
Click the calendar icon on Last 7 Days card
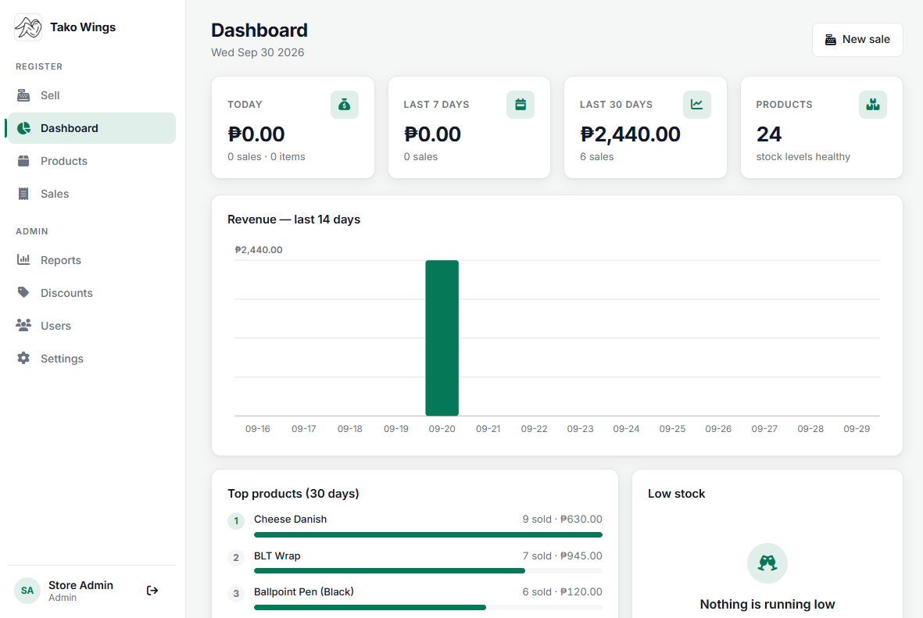pos(521,105)
